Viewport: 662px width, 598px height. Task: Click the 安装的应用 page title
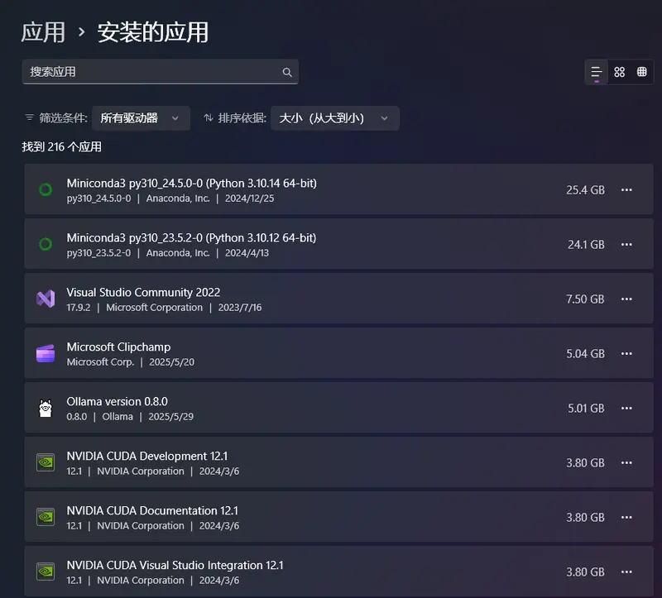click(x=153, y=32)
